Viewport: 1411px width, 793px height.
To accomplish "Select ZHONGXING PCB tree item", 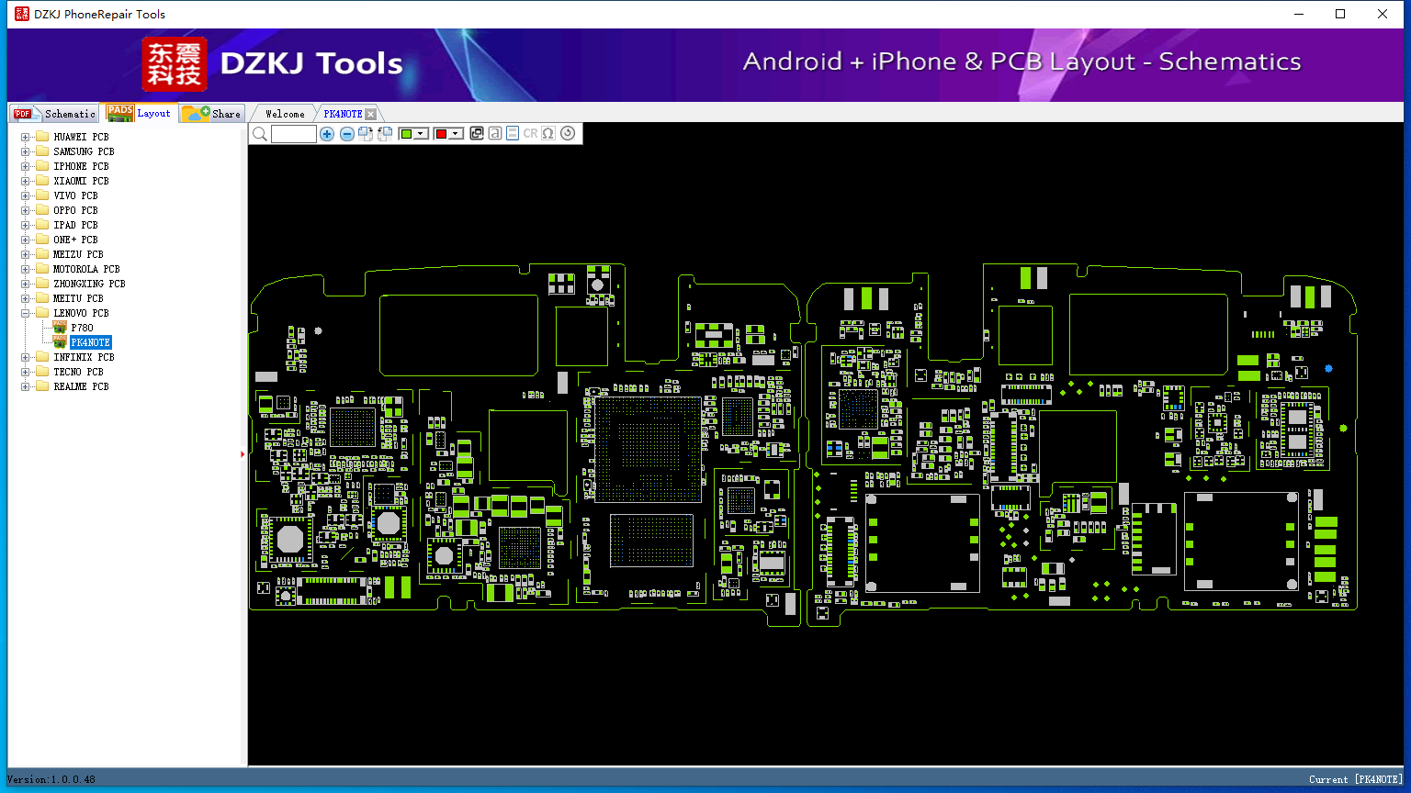I will (89, 284).
